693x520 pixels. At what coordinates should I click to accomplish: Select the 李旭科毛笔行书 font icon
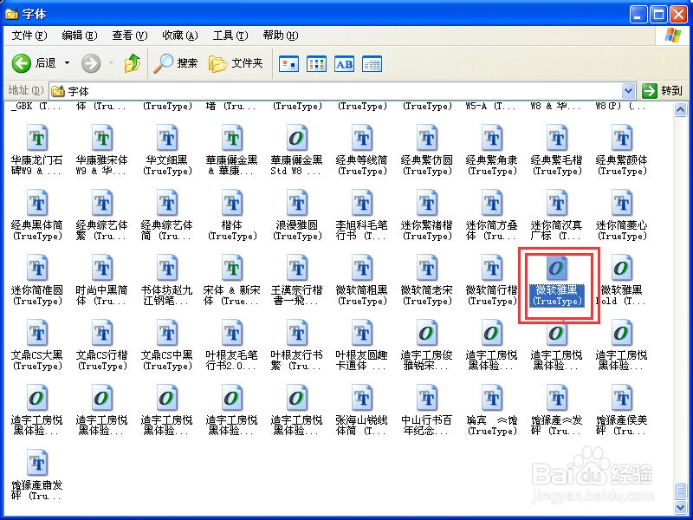(362, 203)
